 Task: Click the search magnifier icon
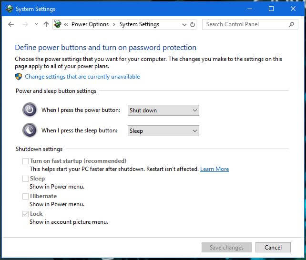(291, 25)
